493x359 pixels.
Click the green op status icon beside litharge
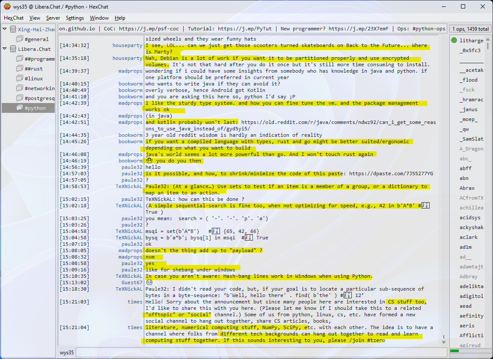[x=454, y=41]
